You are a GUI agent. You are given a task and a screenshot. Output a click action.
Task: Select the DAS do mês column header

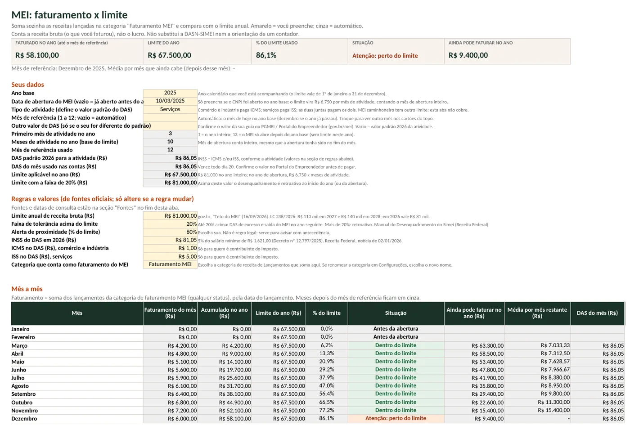pyautogui.click(x=597, y=313)
